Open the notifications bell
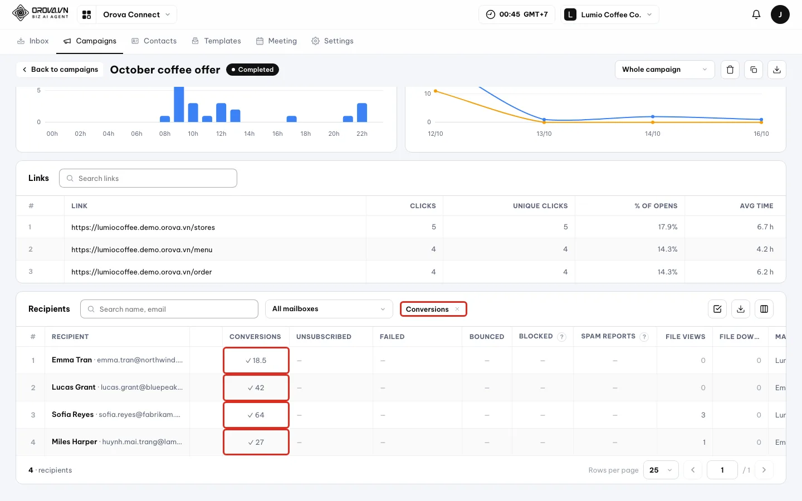The image size is (802, 501). (756, 14)
